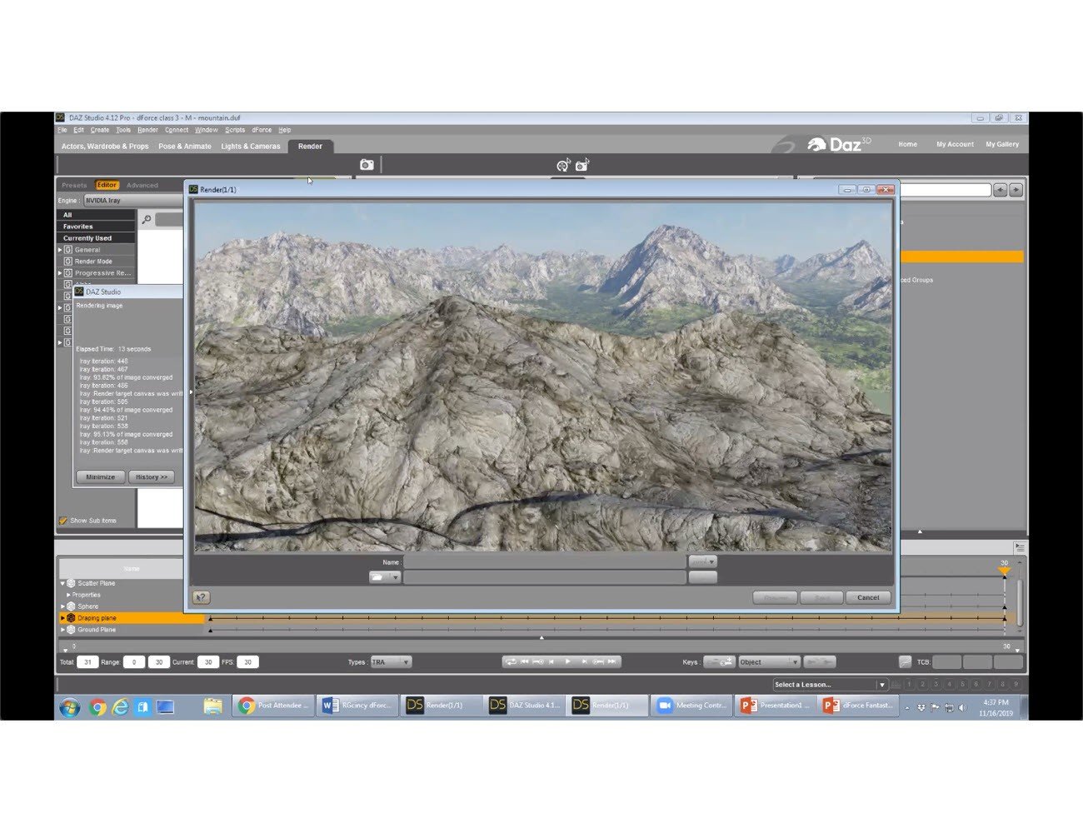Screen dimensions: 1083x833
Task: Switch to the Lights & Cameras tab
Action: [250, 146]
